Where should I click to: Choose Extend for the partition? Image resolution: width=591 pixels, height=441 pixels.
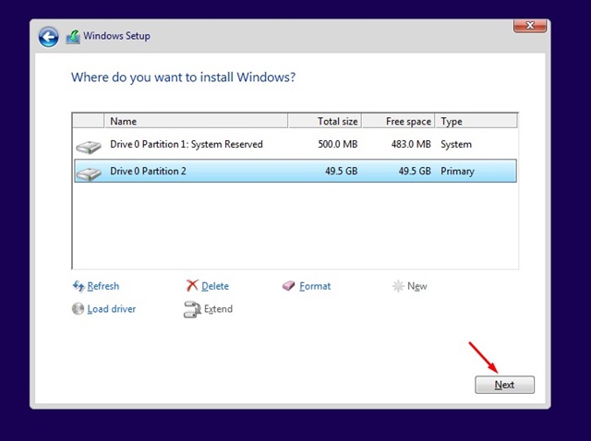pos(218,309)
